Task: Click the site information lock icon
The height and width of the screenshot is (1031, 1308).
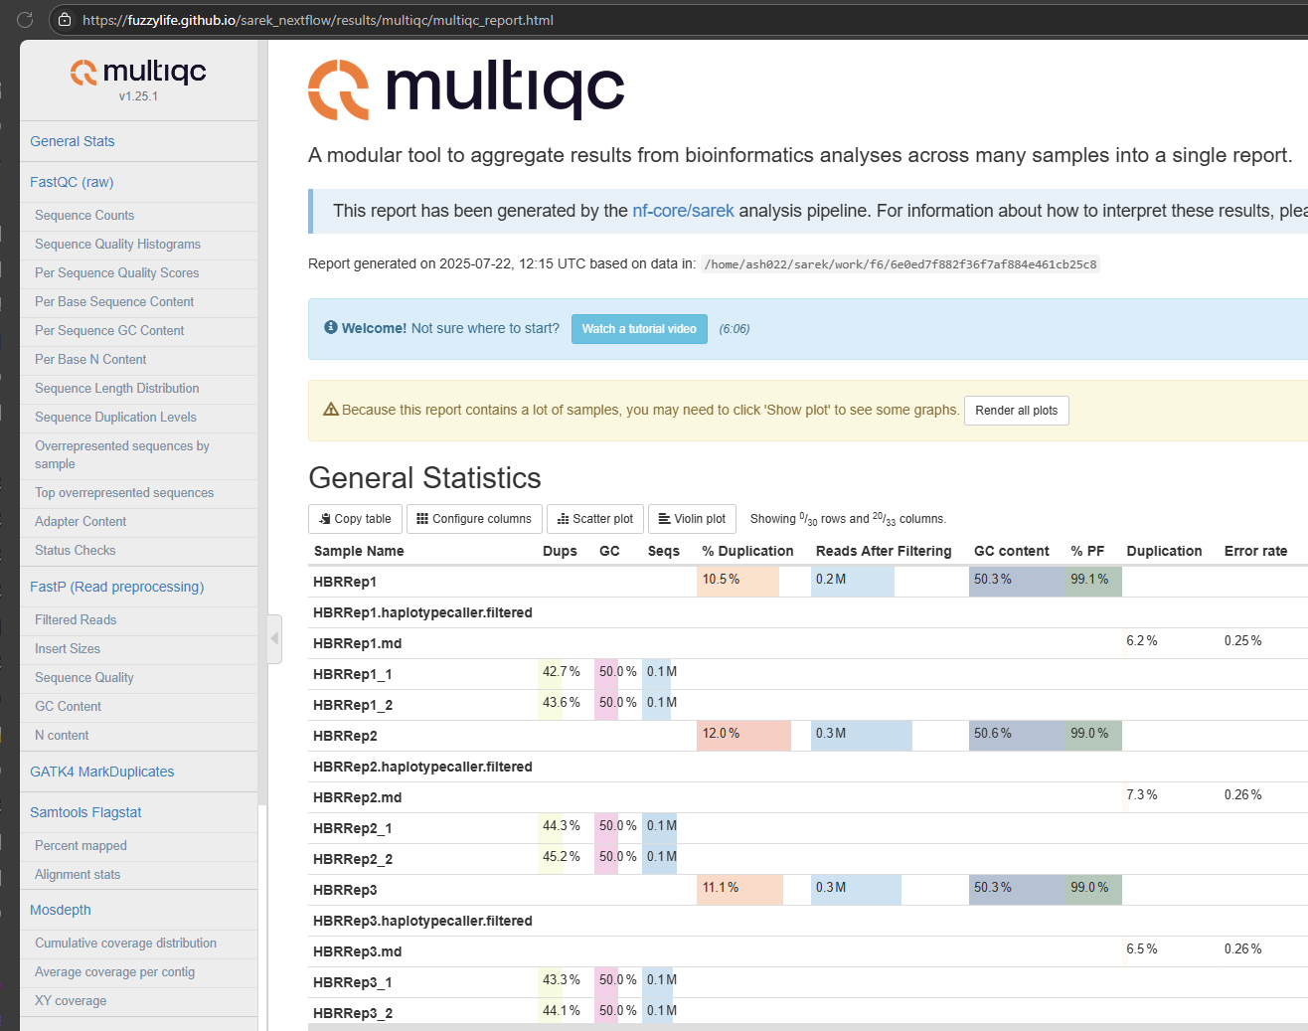Action: click(x=65, y=20)
